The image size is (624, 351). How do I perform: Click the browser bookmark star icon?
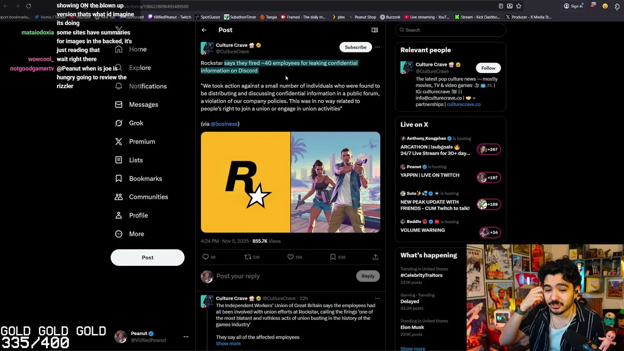(519, 6)
